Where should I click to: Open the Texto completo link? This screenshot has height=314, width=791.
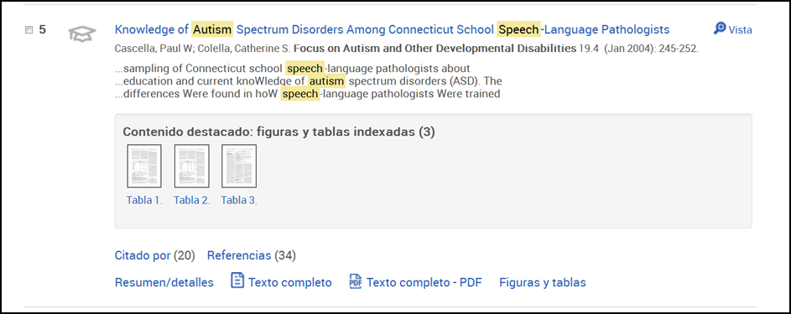coord(289,282)
